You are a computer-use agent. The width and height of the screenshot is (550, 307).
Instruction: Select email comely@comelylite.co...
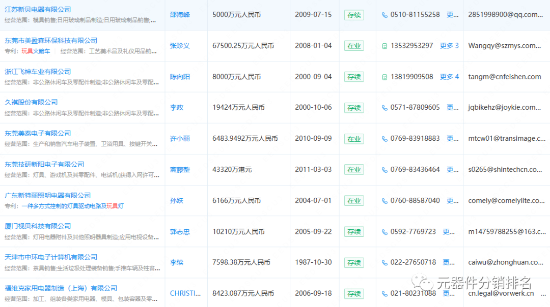coord(506,201)
